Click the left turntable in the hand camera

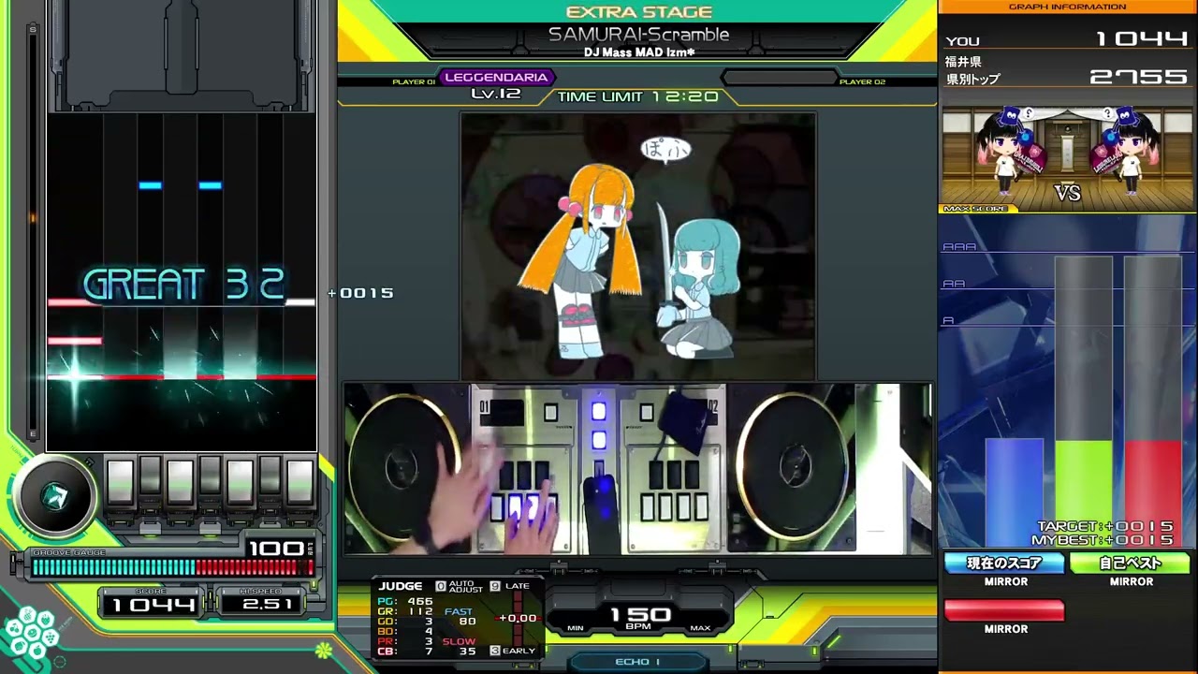pos(404,465)
